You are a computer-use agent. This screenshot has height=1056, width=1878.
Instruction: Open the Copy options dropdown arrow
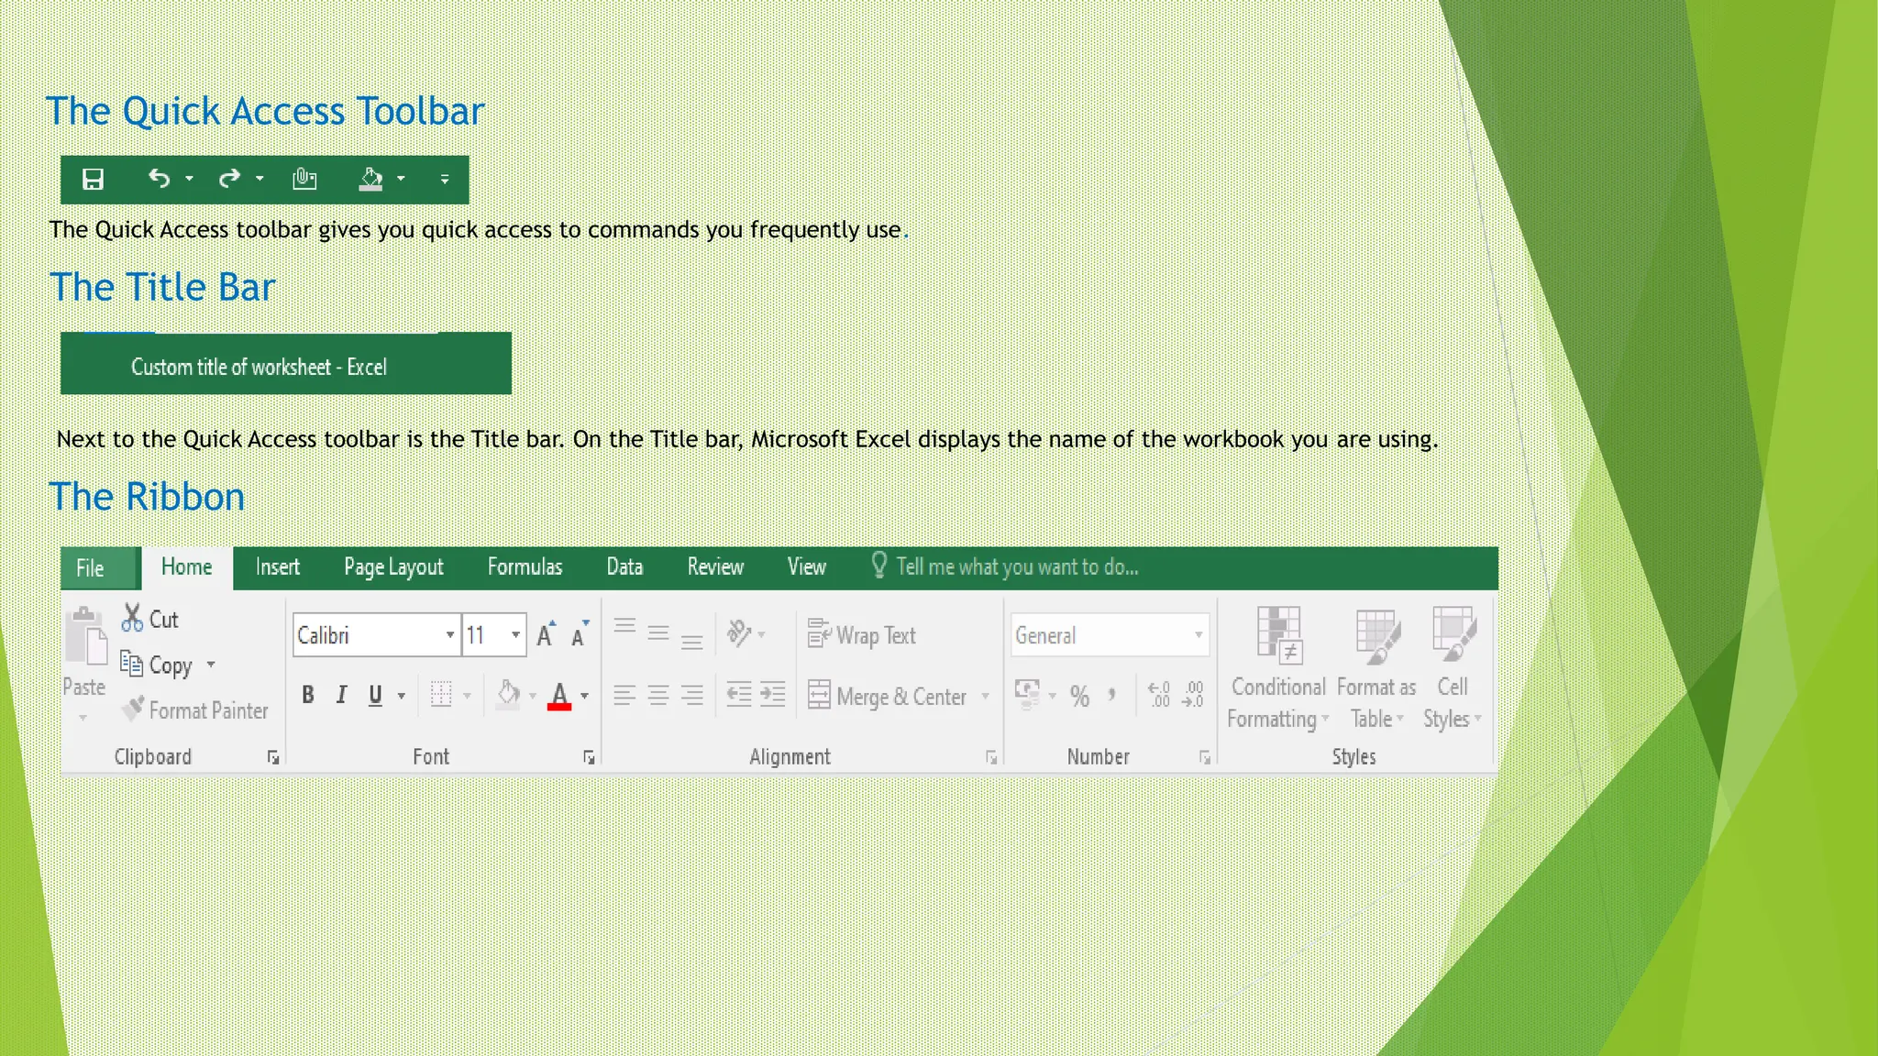pos(211,665)
